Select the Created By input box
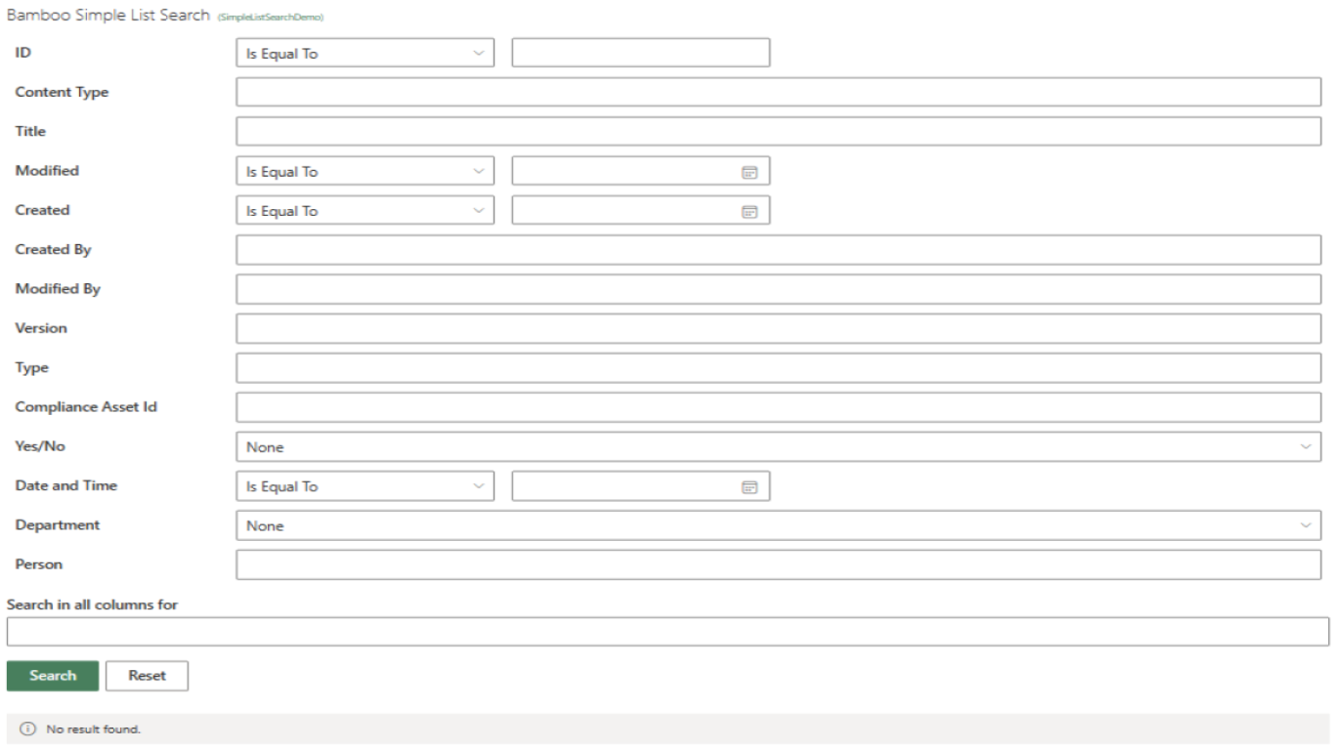The height and width of the screenshot is (750, 1335). (x=778, y=250)
